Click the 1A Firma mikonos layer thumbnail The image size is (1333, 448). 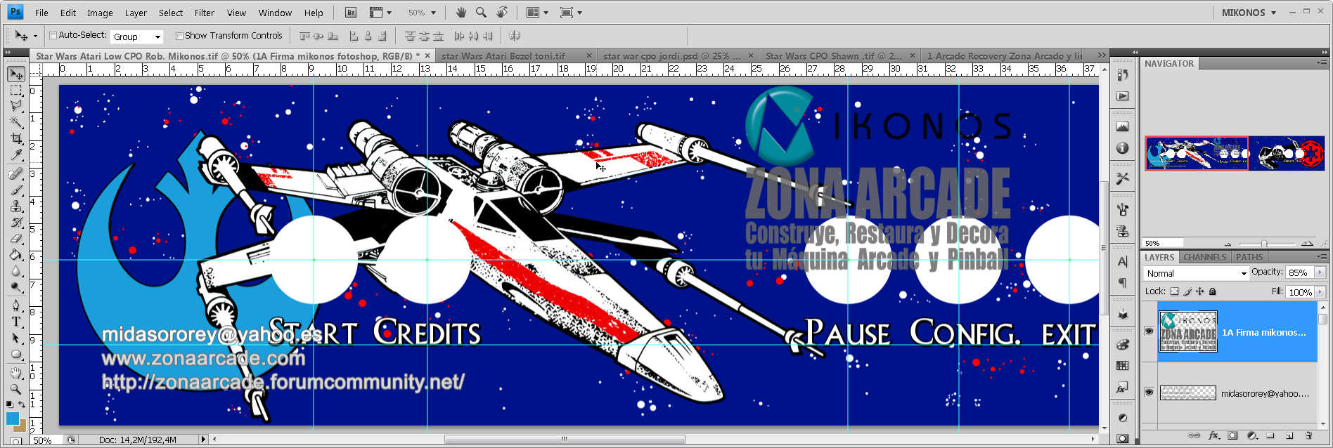click(x=1187, y=331)
